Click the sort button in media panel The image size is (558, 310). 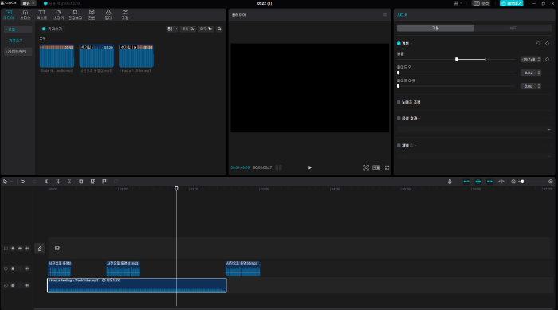pyautogui.click(x=188, y=29)
